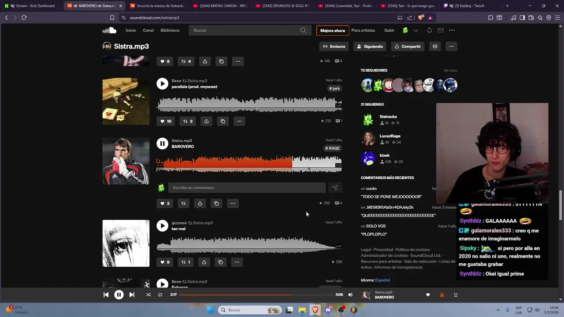This screenshot has height=317, width=564.
Task: Click search magnifier icon
Action: tap(303, 30)
